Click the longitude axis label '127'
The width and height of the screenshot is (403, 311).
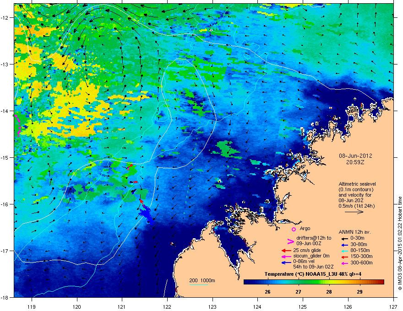[393, 306]
